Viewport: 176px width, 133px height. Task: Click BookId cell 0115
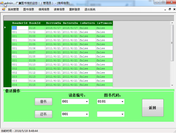[x=37, y=85]
